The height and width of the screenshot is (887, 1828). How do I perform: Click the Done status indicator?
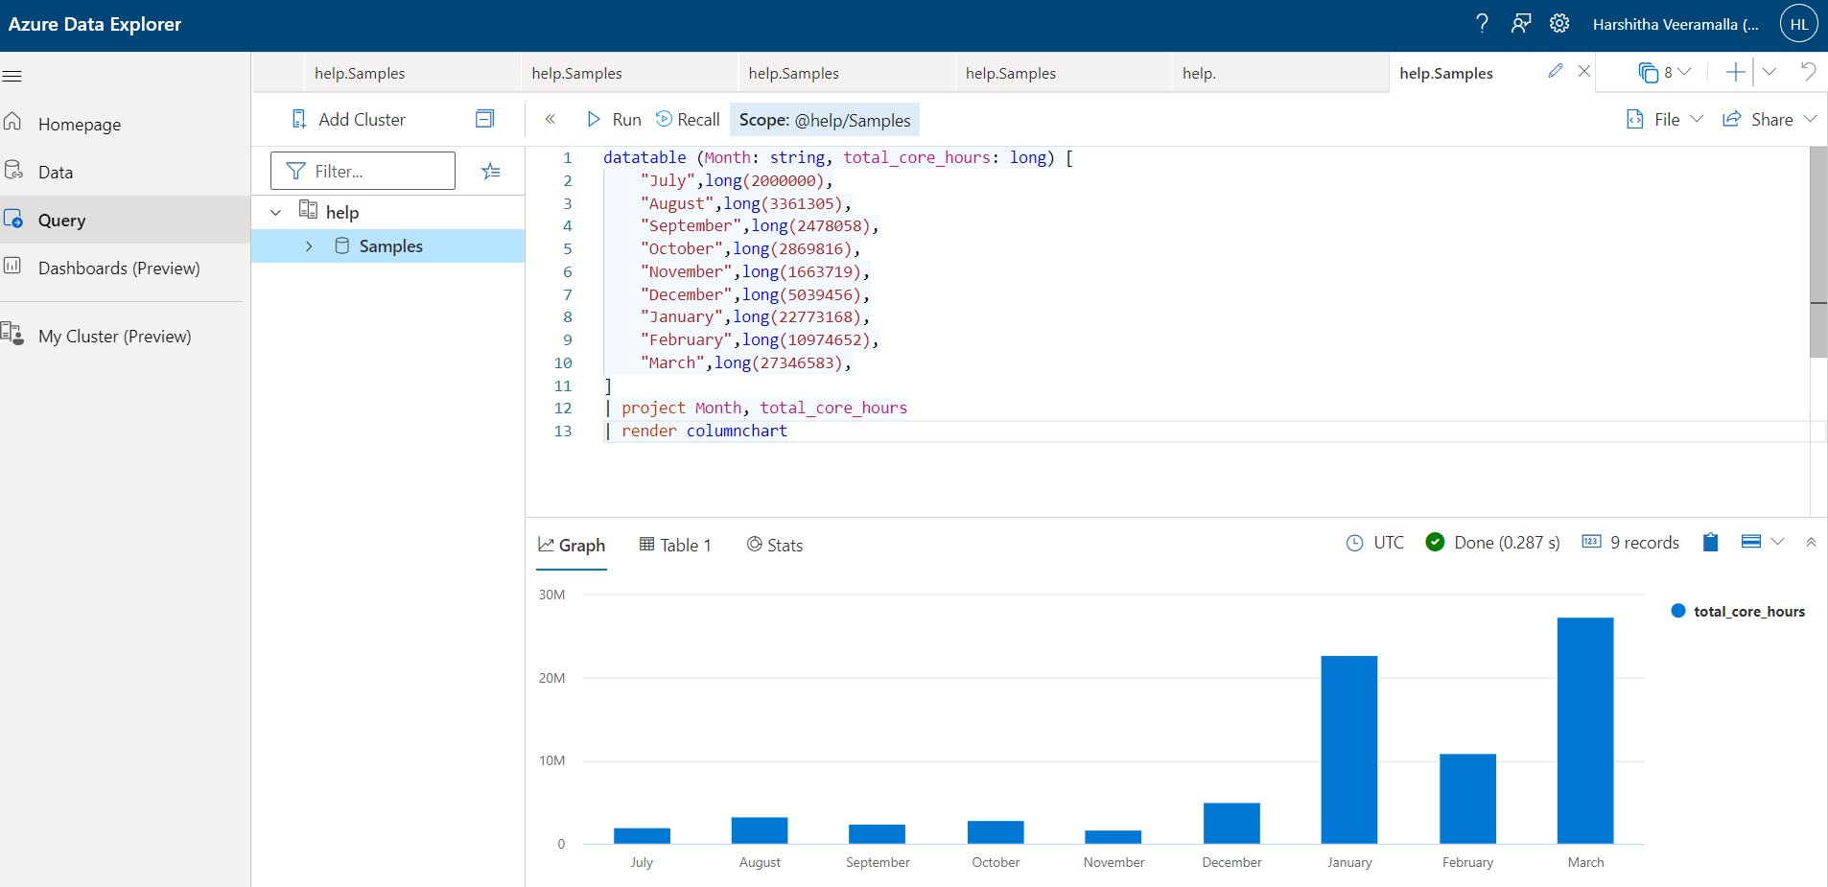(1493, 543)
